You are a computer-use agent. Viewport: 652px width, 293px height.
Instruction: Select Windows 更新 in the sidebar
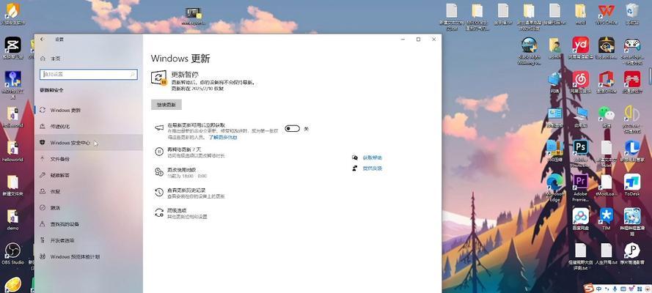pyautogui.click(x=89, y=110)
